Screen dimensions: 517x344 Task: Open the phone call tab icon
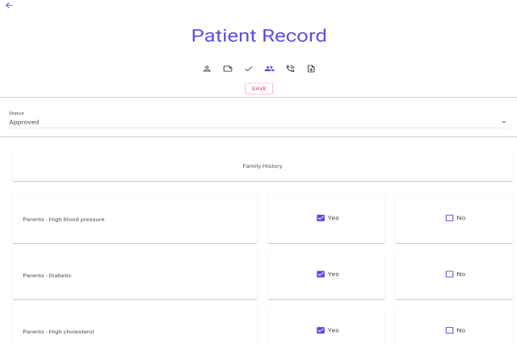pyautogui.click(x=291, y=69)
